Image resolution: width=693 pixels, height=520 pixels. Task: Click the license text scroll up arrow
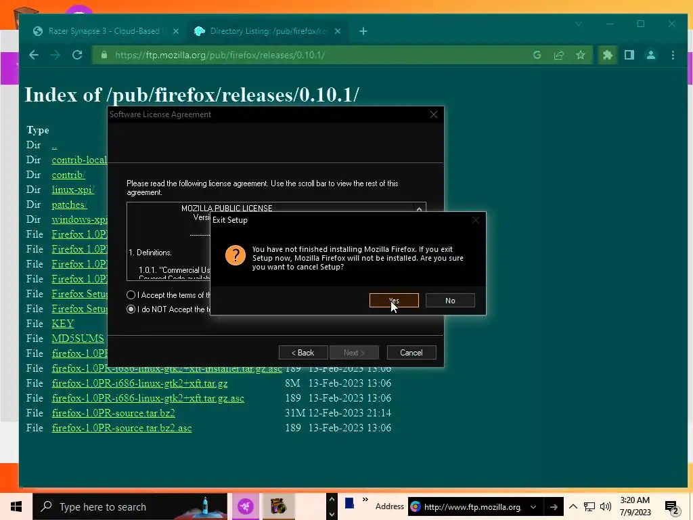click(x=419, y=209)
